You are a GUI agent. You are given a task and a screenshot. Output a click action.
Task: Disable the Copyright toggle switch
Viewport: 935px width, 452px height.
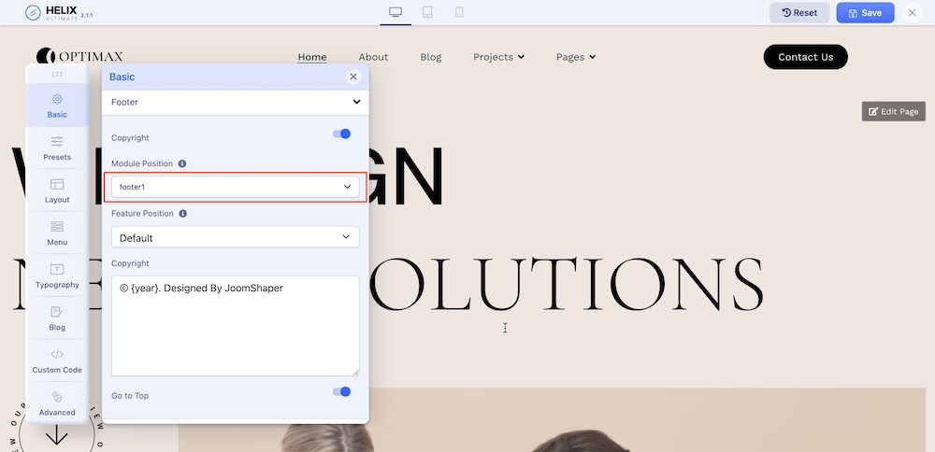tap(341, 134)
